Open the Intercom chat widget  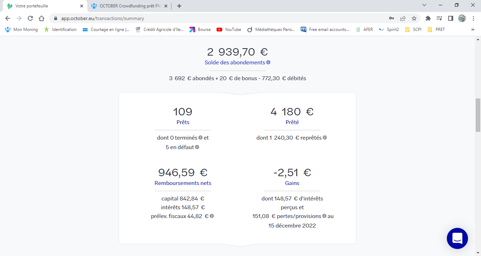(457, 238)
